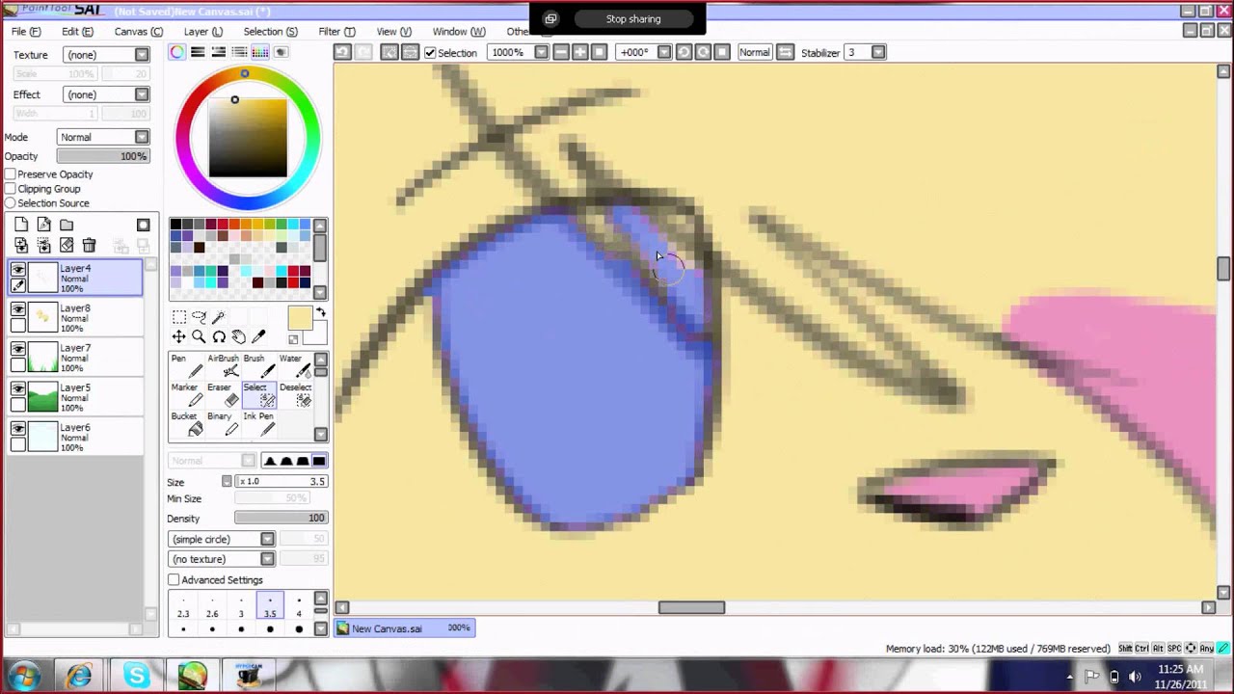Screen dimensions: 1234x694
Task: Click the New Canvas.sai canvas tab
Action: click(404, 627)
